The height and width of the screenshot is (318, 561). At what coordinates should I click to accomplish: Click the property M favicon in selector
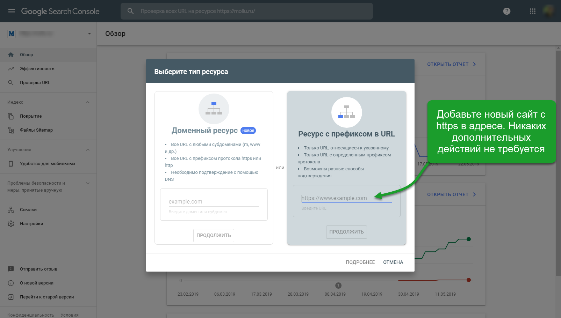[x=12, y=34]
